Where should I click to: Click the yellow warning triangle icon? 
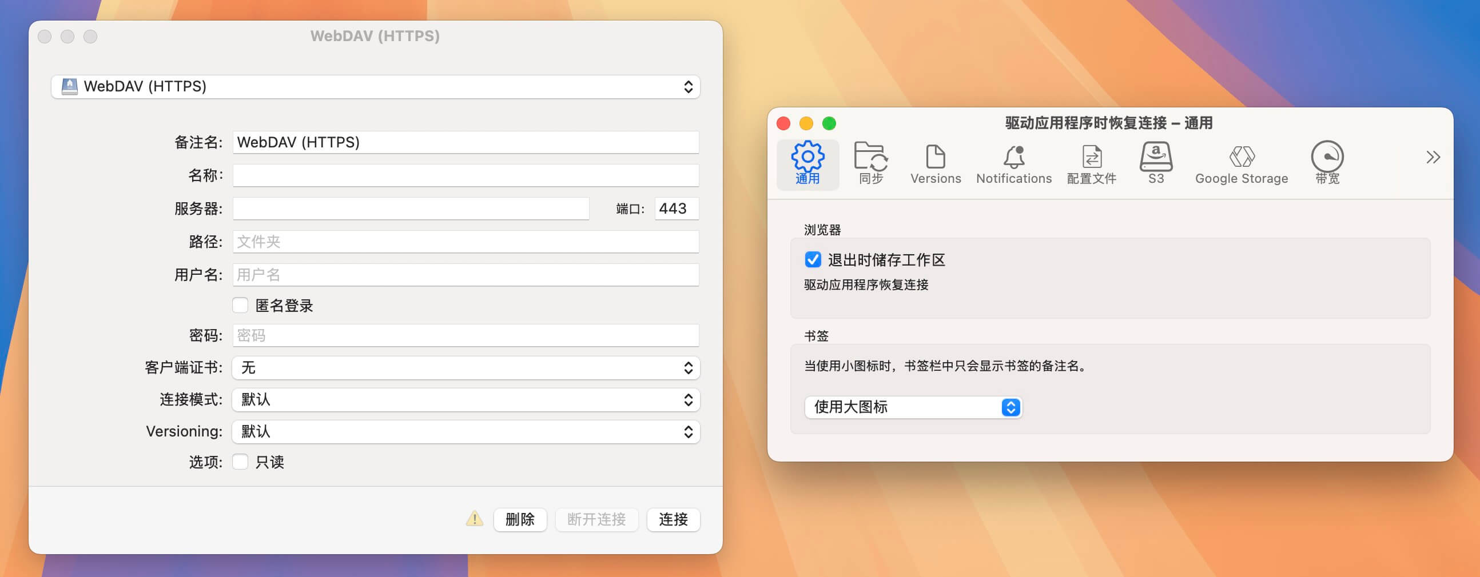(474, 519)
